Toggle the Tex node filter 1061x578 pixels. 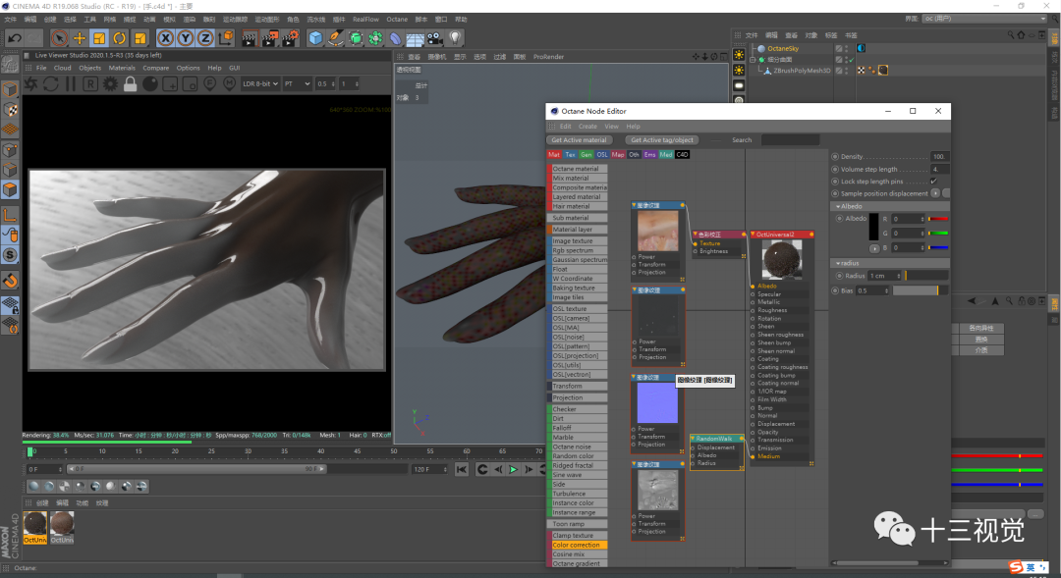[571, 155]
